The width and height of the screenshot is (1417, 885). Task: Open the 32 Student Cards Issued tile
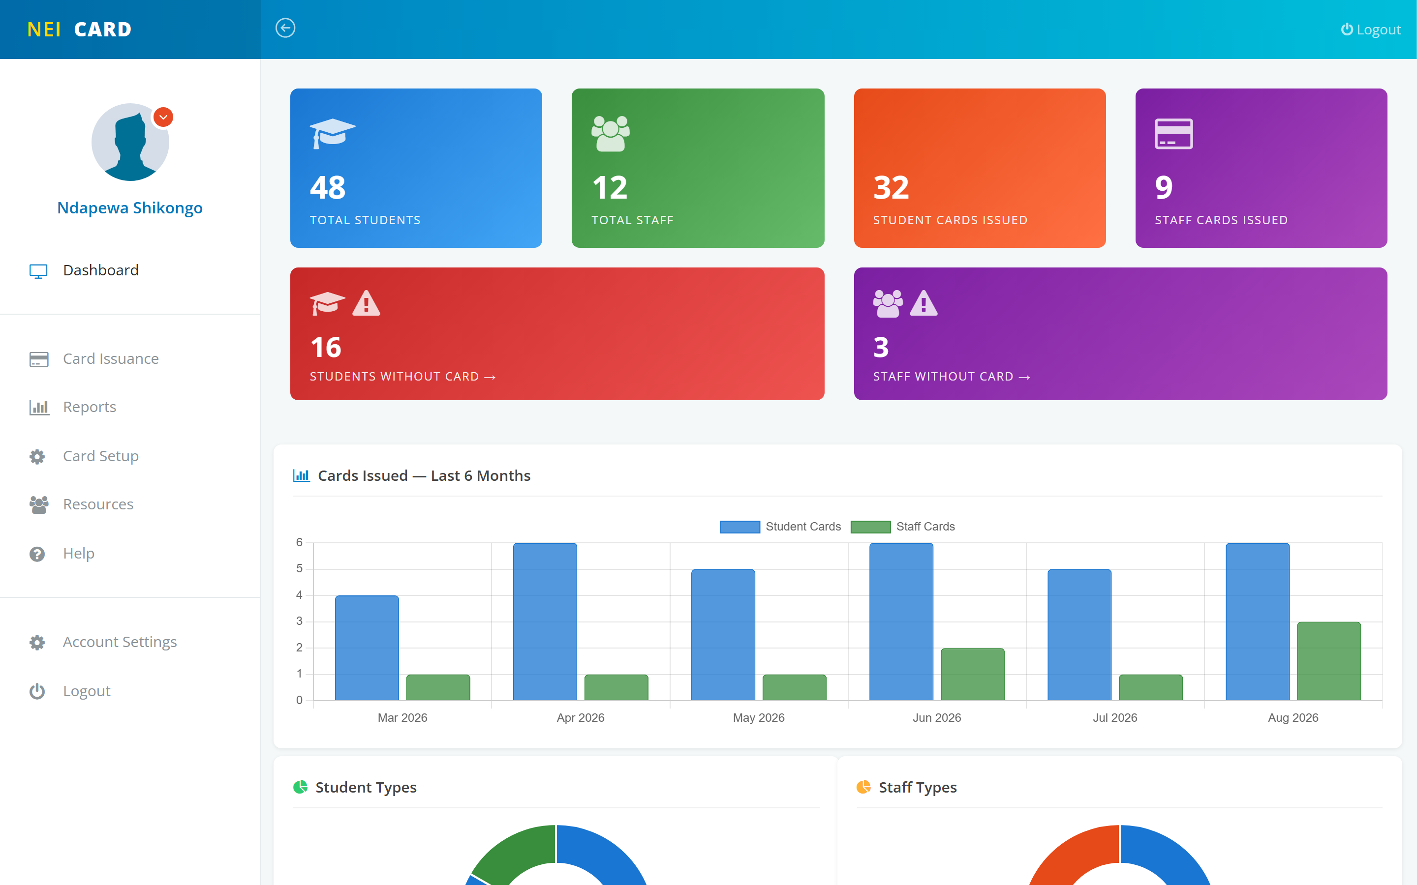(980, 168)
